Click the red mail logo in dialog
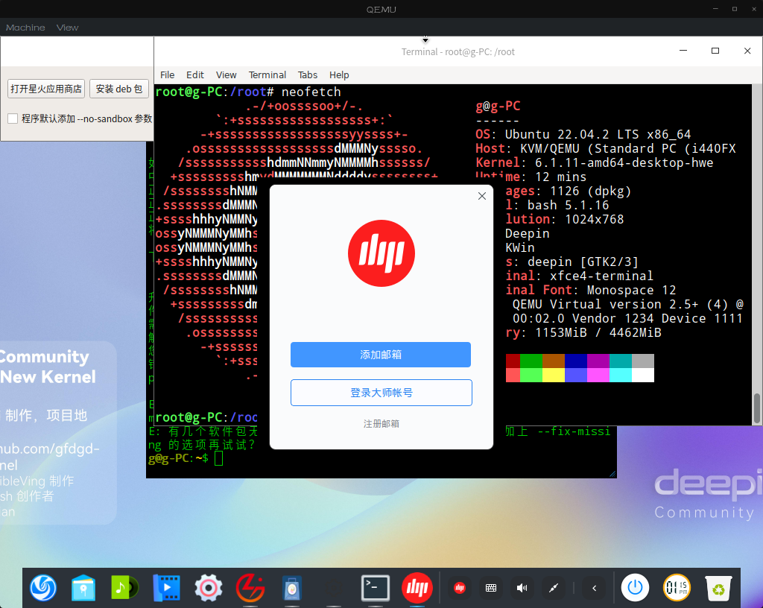 (x=381, y=253)
